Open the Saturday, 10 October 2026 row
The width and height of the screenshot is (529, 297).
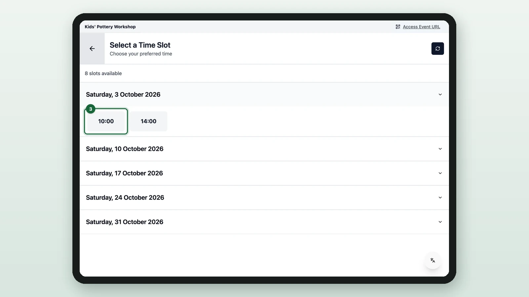(264, 149)
